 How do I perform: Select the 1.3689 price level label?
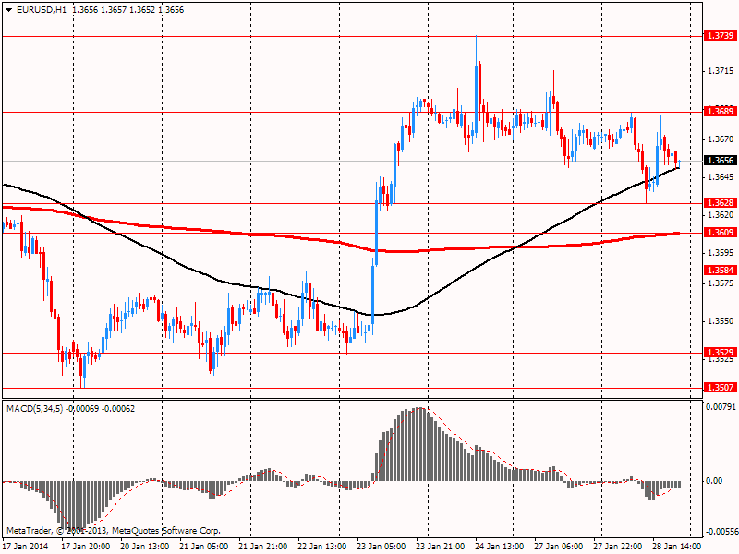(720, 112)
